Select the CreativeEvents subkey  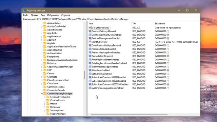coord(57,100)
